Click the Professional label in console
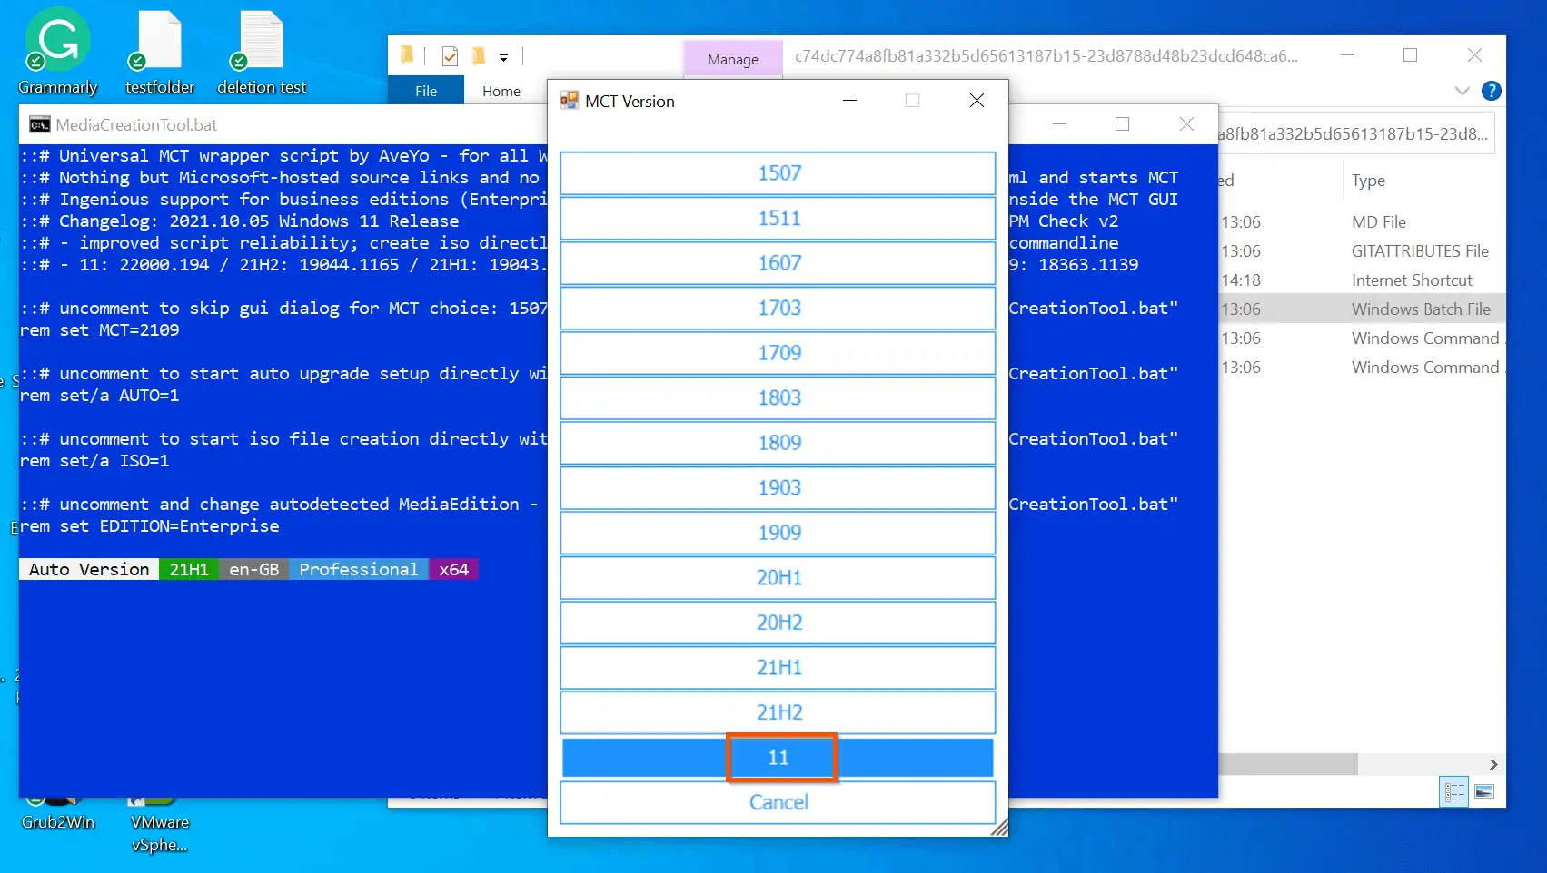The height and width of the screenshot is (873, 1547). coord(359,569)
